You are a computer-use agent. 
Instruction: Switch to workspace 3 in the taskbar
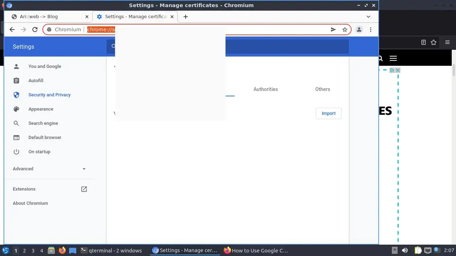pos(33,251)
